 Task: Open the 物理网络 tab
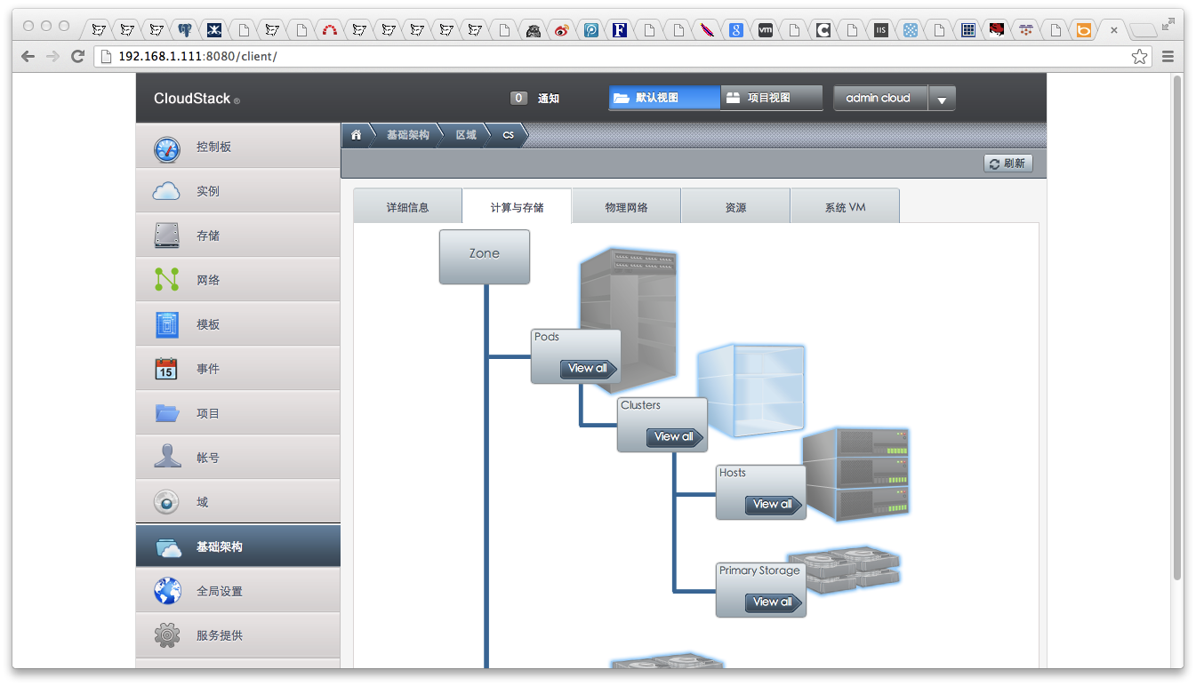coord(626,207)
